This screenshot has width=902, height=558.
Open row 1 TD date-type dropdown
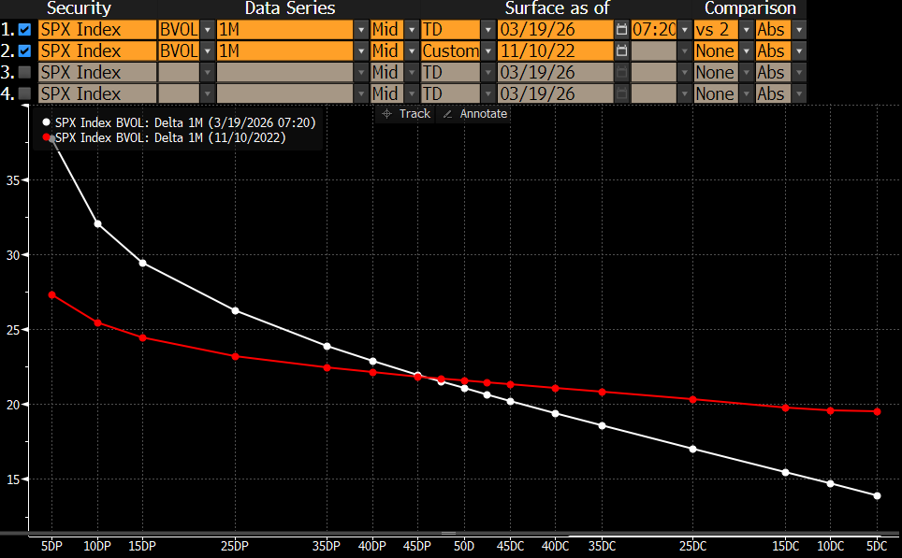(487, 29)
